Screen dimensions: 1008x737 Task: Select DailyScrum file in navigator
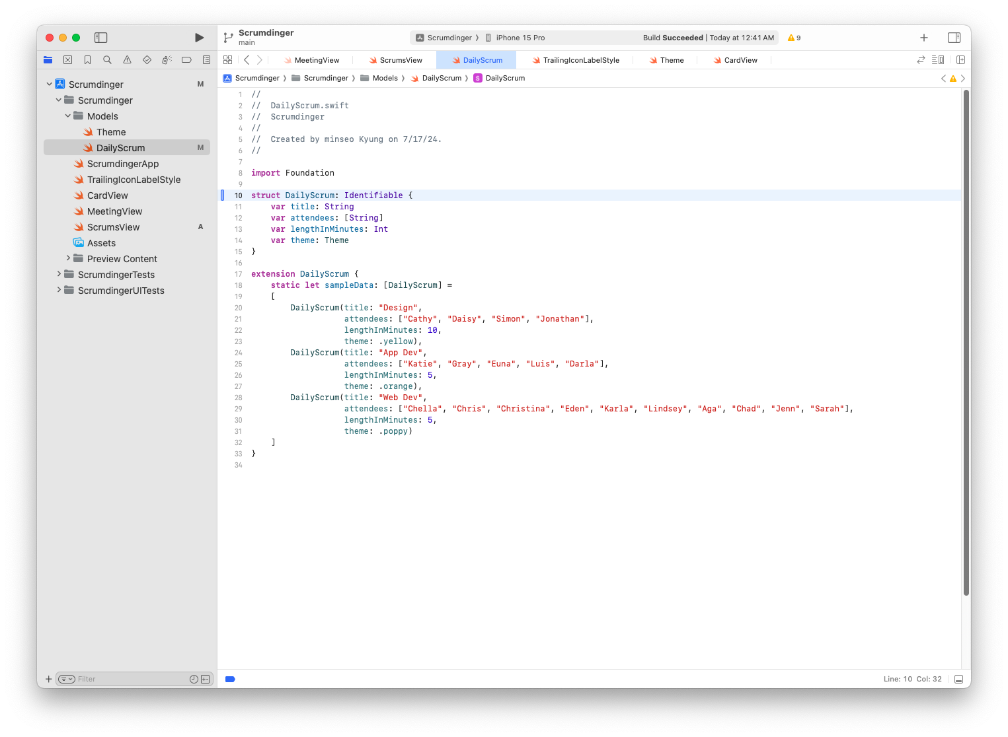tap(127, 148)
